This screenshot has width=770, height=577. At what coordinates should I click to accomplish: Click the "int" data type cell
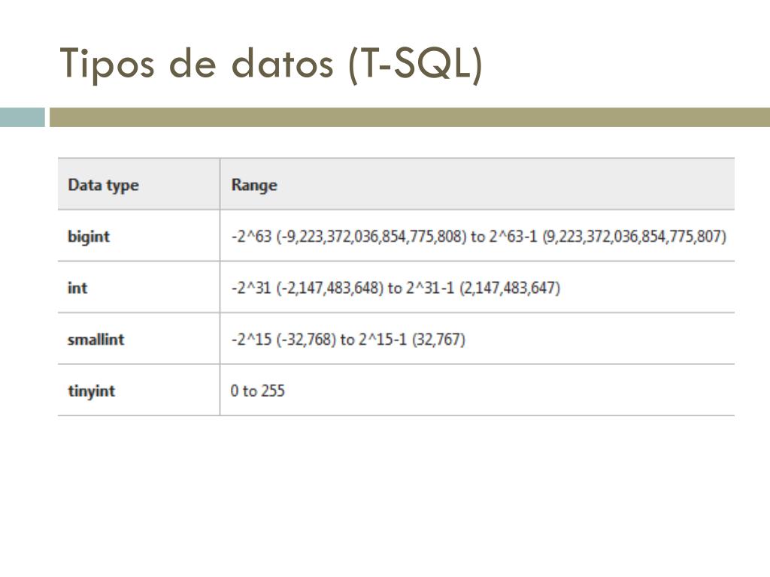[77, 288]
